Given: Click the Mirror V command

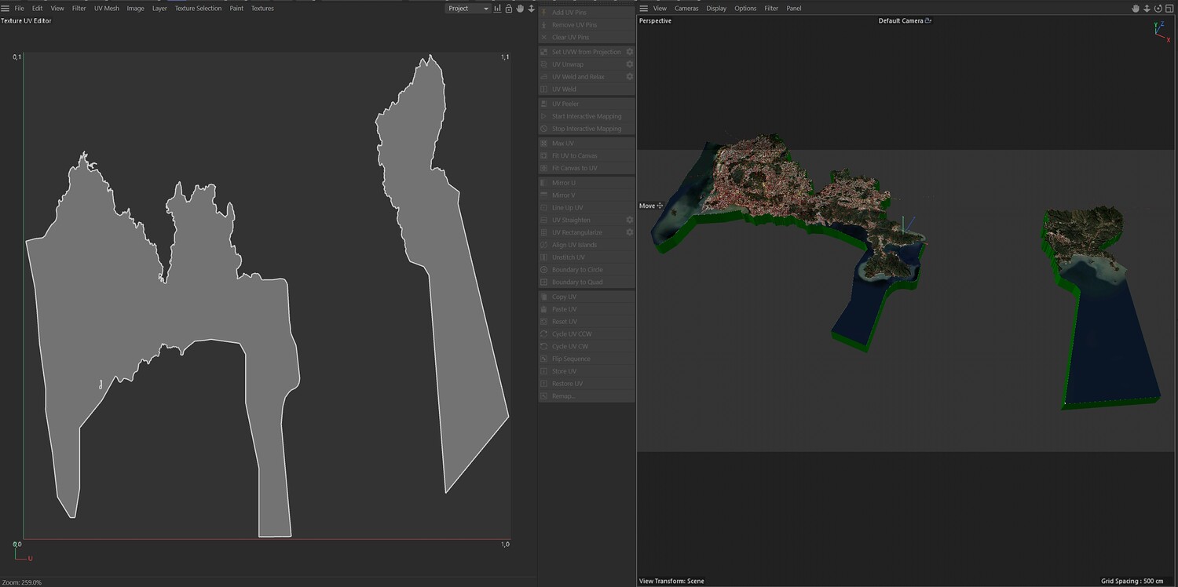Looking at the screenshot, I should point(587,195).
